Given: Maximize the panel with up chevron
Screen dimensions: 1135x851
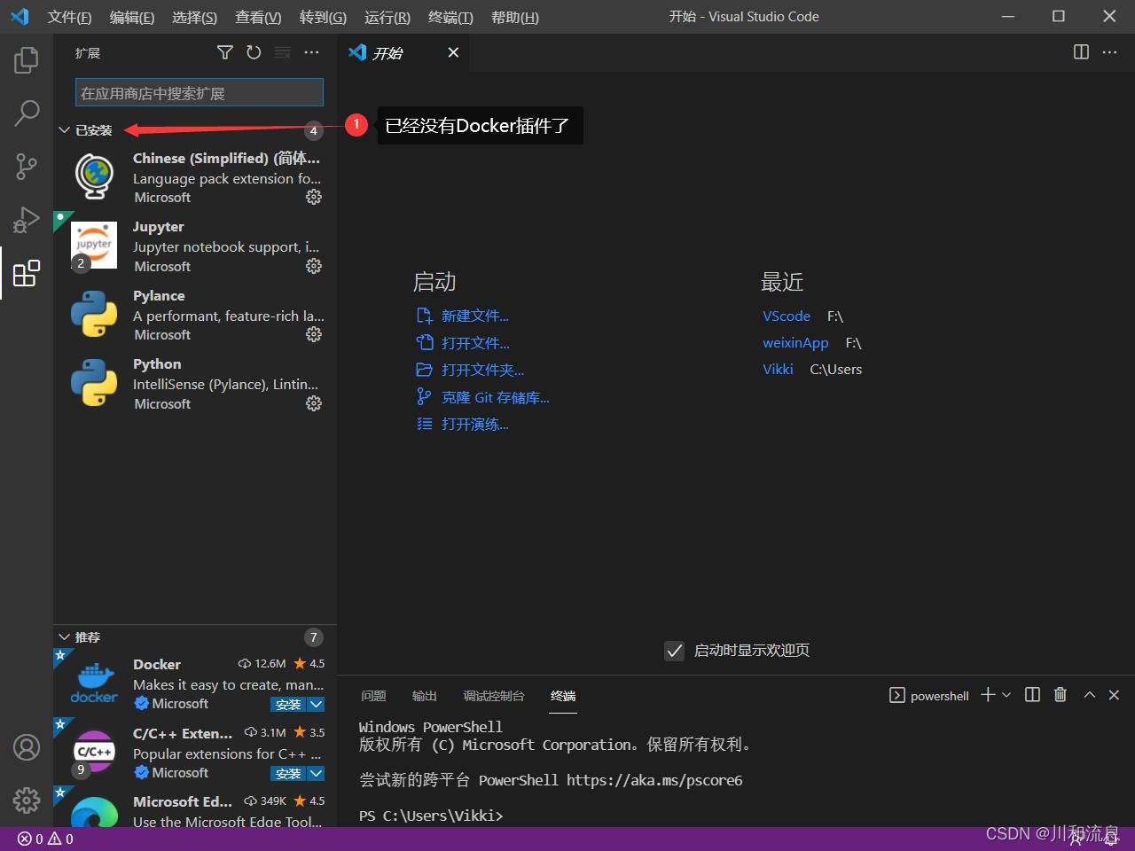Looking at the screenshot, I should (1090, 695).
